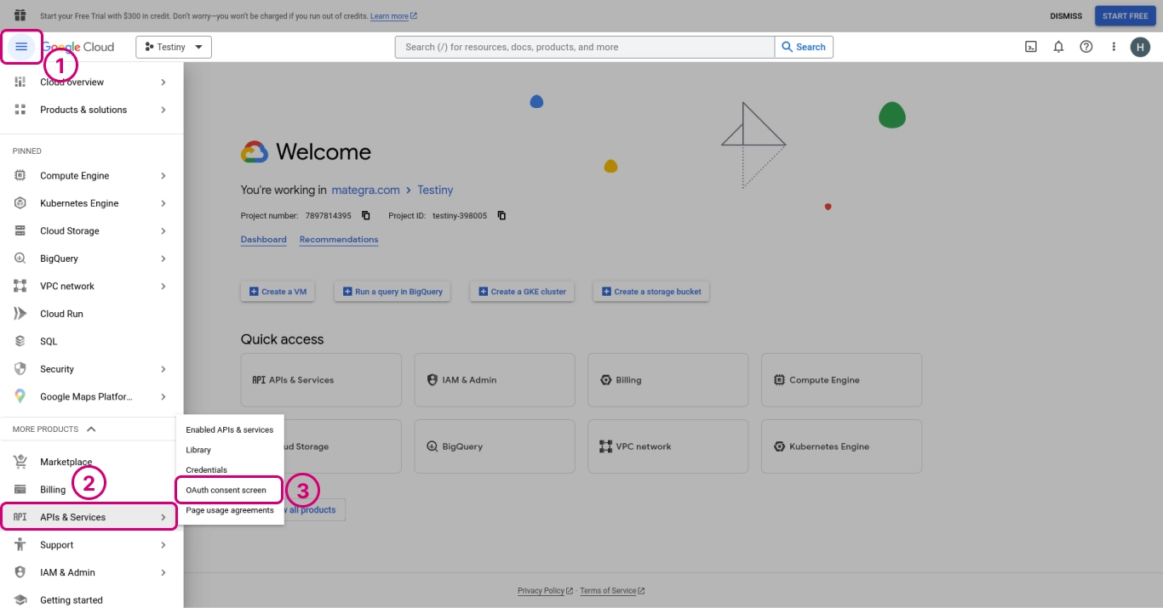Click Create a storage bucket button
The width and height of the screenshot is (1163, 608).
click(651, 292)
